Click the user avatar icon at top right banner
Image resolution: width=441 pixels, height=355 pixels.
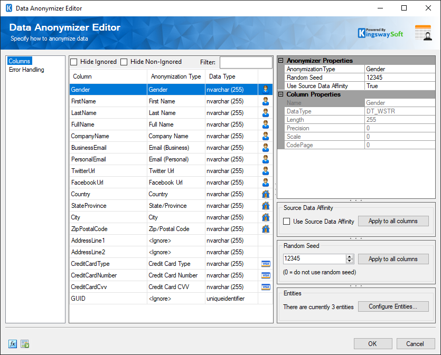point(423,32)
